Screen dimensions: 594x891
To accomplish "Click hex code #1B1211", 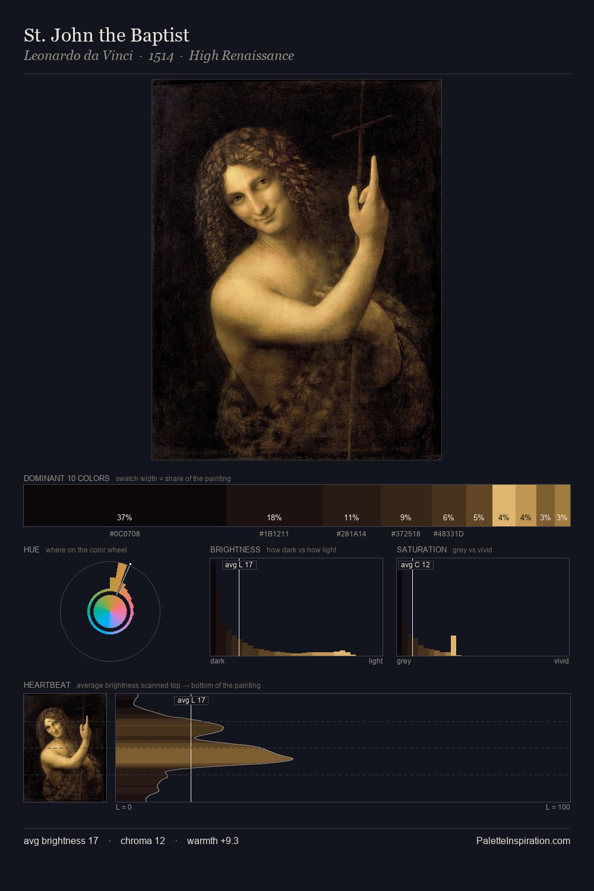I will [x=274, y=534].
